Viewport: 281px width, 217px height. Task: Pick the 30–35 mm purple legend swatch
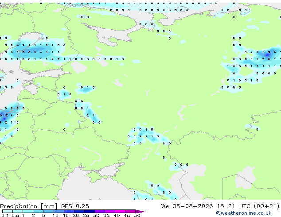point(99,211)
